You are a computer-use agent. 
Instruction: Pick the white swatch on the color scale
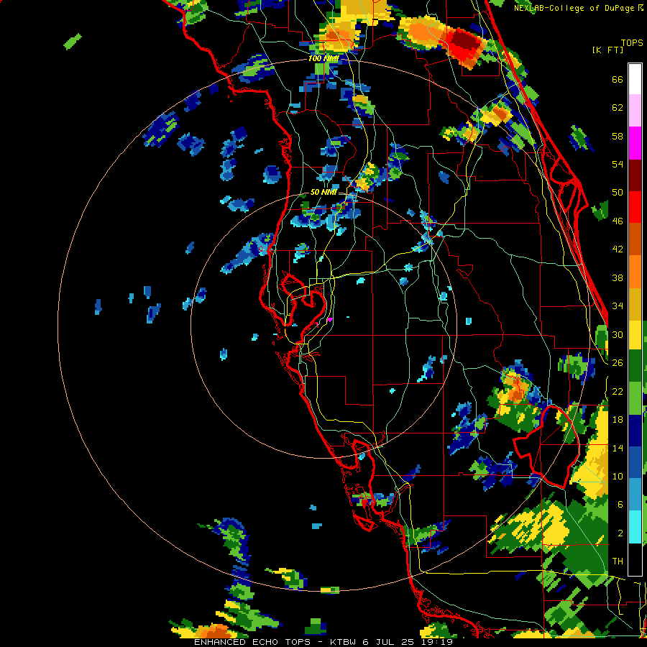635,79
